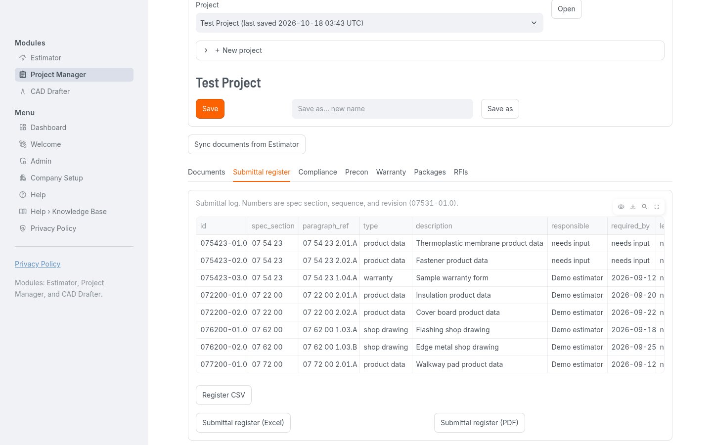Go to Dashboard menu item
This screenshot has width=712, height=445.
(74, 128)
